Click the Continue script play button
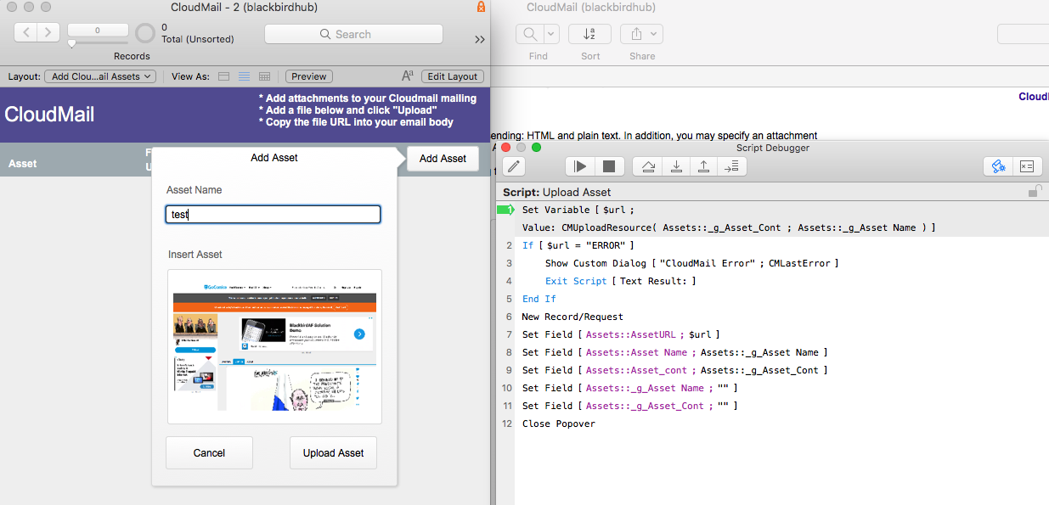1049x505 pixels. pos(580,166)
